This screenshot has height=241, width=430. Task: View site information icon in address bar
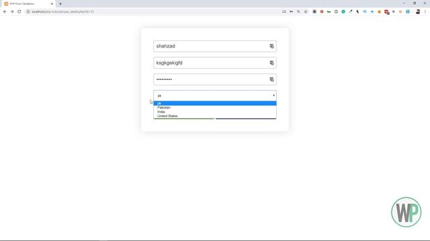[x=28, y=12]
